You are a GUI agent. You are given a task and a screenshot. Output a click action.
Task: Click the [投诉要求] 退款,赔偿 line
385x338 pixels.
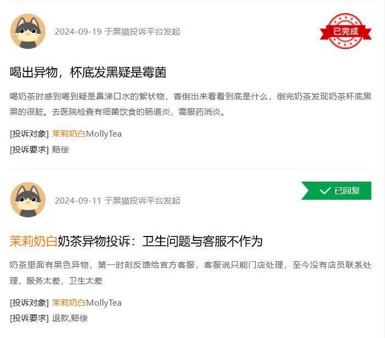click(49, 318)
